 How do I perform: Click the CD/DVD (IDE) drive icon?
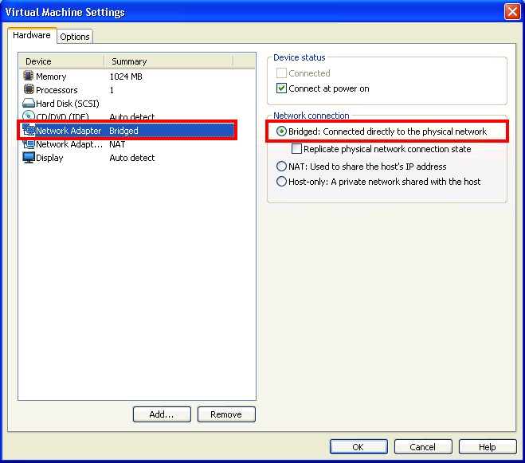(x=29, y=117)
